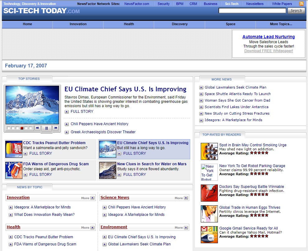Select the sixth slideshow indicator square
The height and width of the screenshot is (251, 308).
(30, 128)
